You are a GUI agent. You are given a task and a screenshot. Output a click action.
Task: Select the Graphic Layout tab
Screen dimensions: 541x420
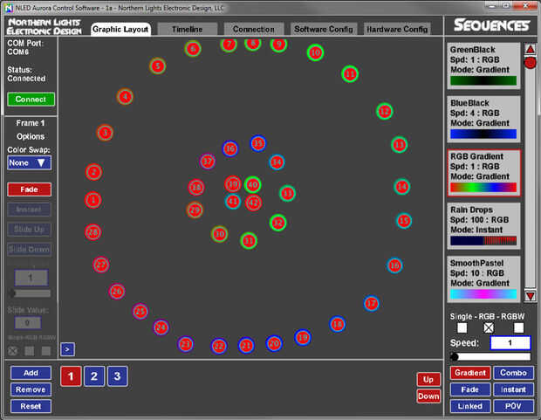tap(120, 29)
